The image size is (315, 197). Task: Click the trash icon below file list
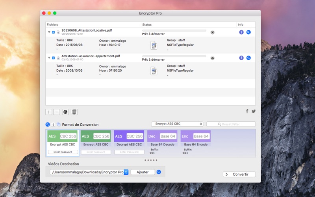(74, 112)
